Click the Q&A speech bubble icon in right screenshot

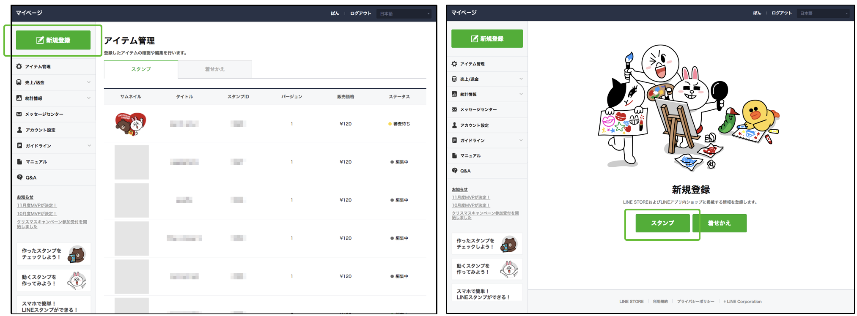tap(454, 171)
